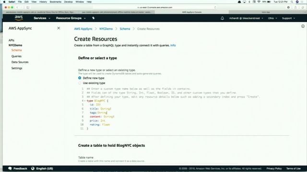307x172 pixels.
Task: Open the Safari Window menu
Action: (80, 2)
